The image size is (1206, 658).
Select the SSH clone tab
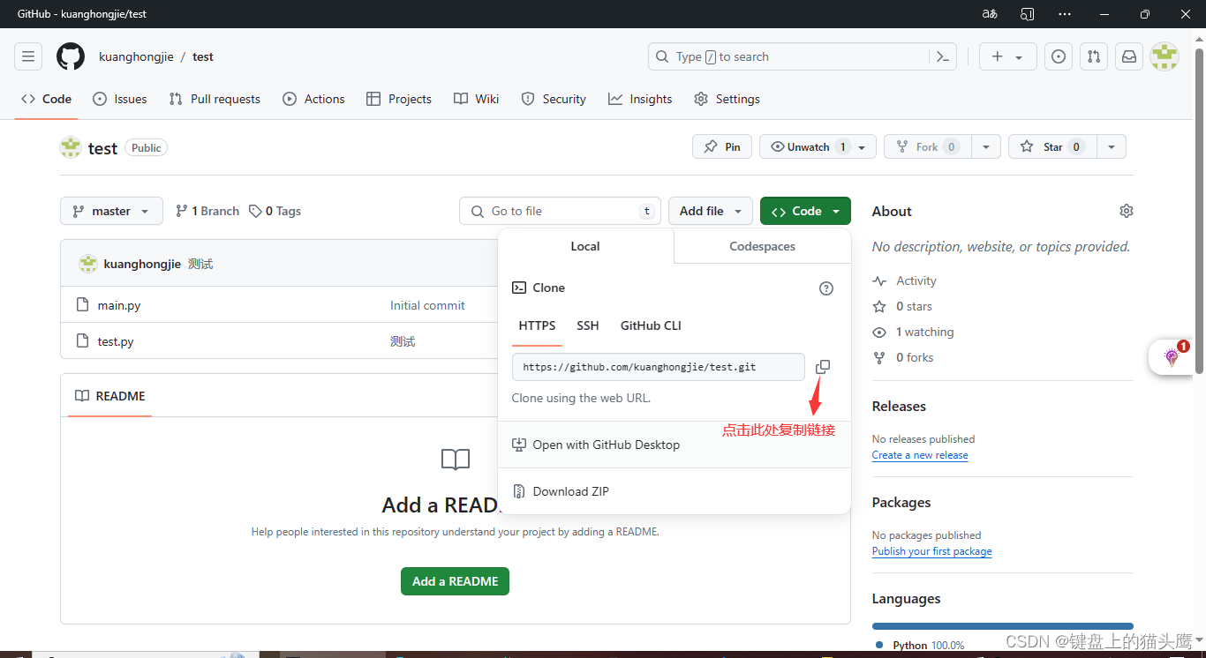tap(587, 325)
